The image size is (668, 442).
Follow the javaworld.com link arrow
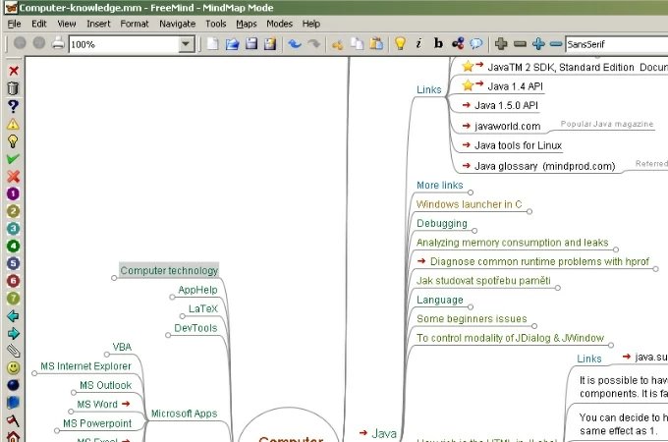[467, 126]
